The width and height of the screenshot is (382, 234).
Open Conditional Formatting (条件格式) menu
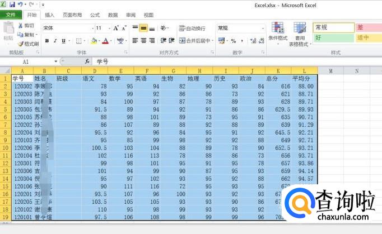tap(278, 34)
